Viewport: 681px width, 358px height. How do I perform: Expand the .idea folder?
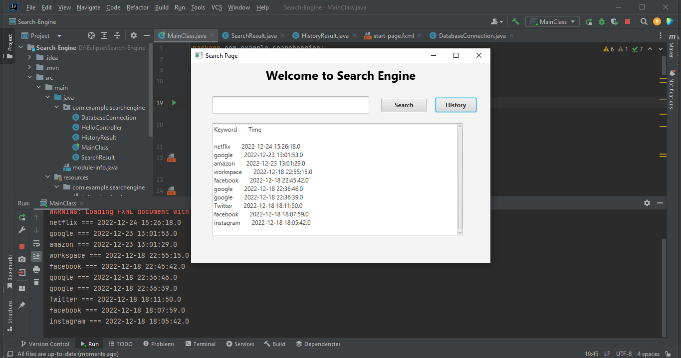pyautogui.click(x=29, y=58)
